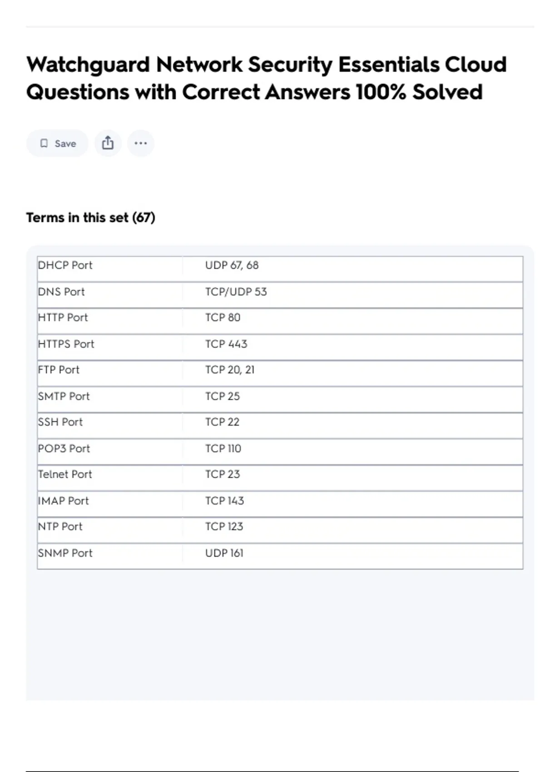Screen dimensions: 545x772
Task: Select the DHCP Port term
Action: (65, 265)
